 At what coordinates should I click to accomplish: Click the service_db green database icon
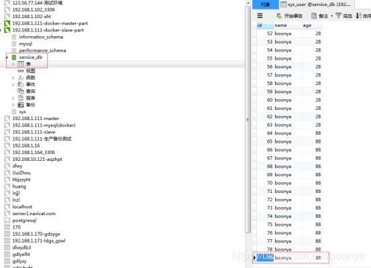click(14, 57)
